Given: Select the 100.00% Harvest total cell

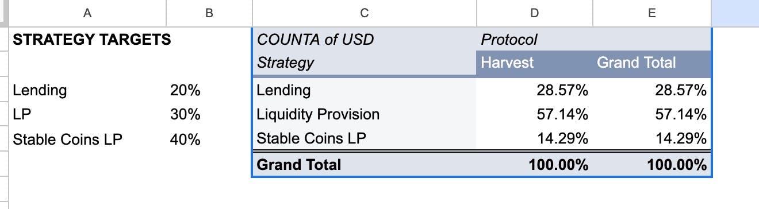Looking at the screenshot, I should point(535,165).
